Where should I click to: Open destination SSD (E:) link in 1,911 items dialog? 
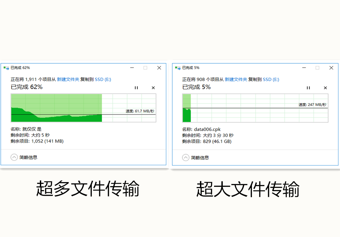coord(103,79)
